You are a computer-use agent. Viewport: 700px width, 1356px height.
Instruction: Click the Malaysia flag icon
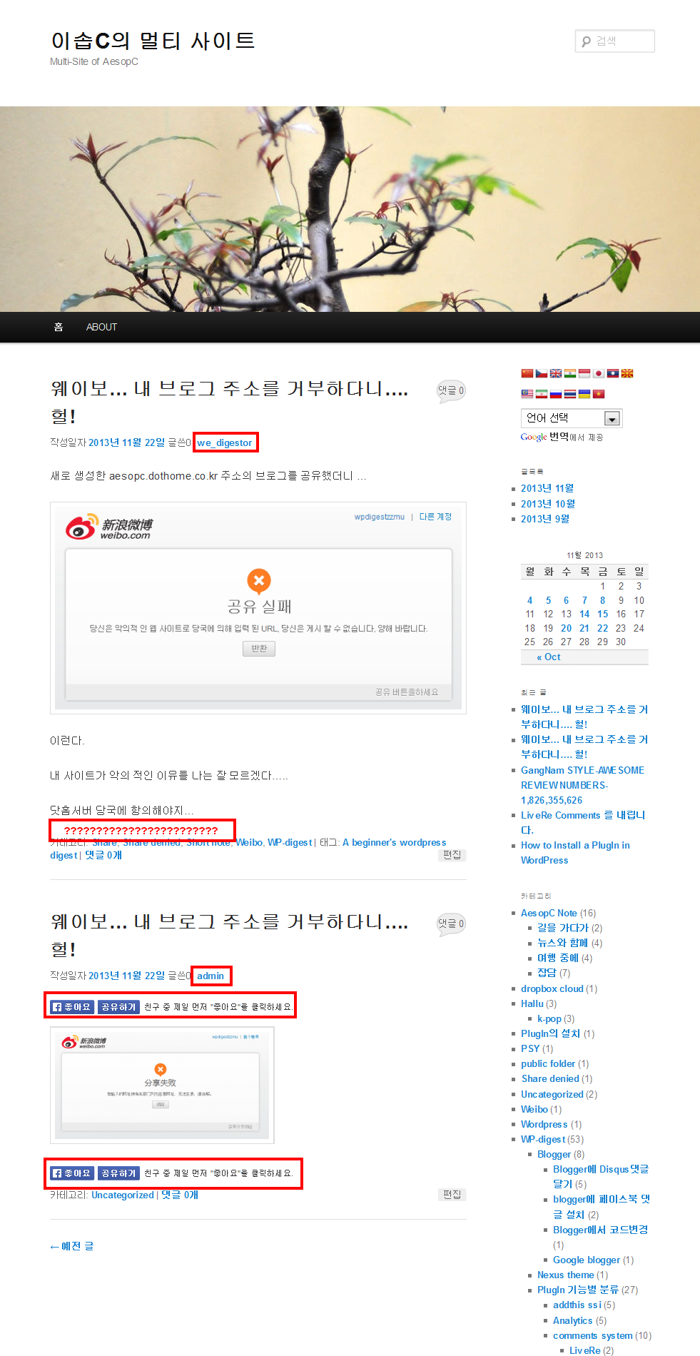tap(527, 394)
